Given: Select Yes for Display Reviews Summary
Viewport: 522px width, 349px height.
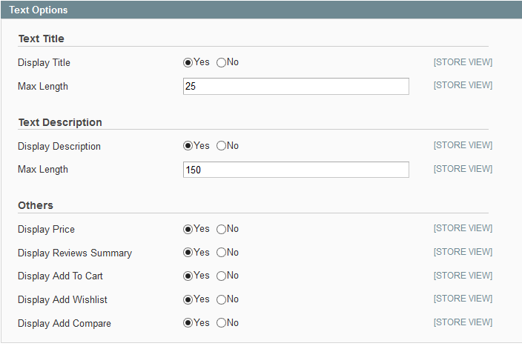Looking at the screenshot, I should tap(188, 253).
